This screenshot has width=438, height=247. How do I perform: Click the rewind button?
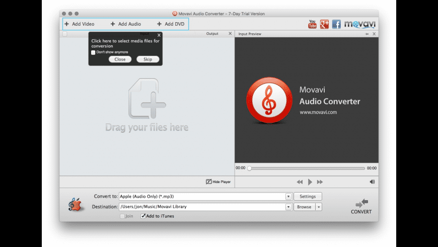point(300,182)
